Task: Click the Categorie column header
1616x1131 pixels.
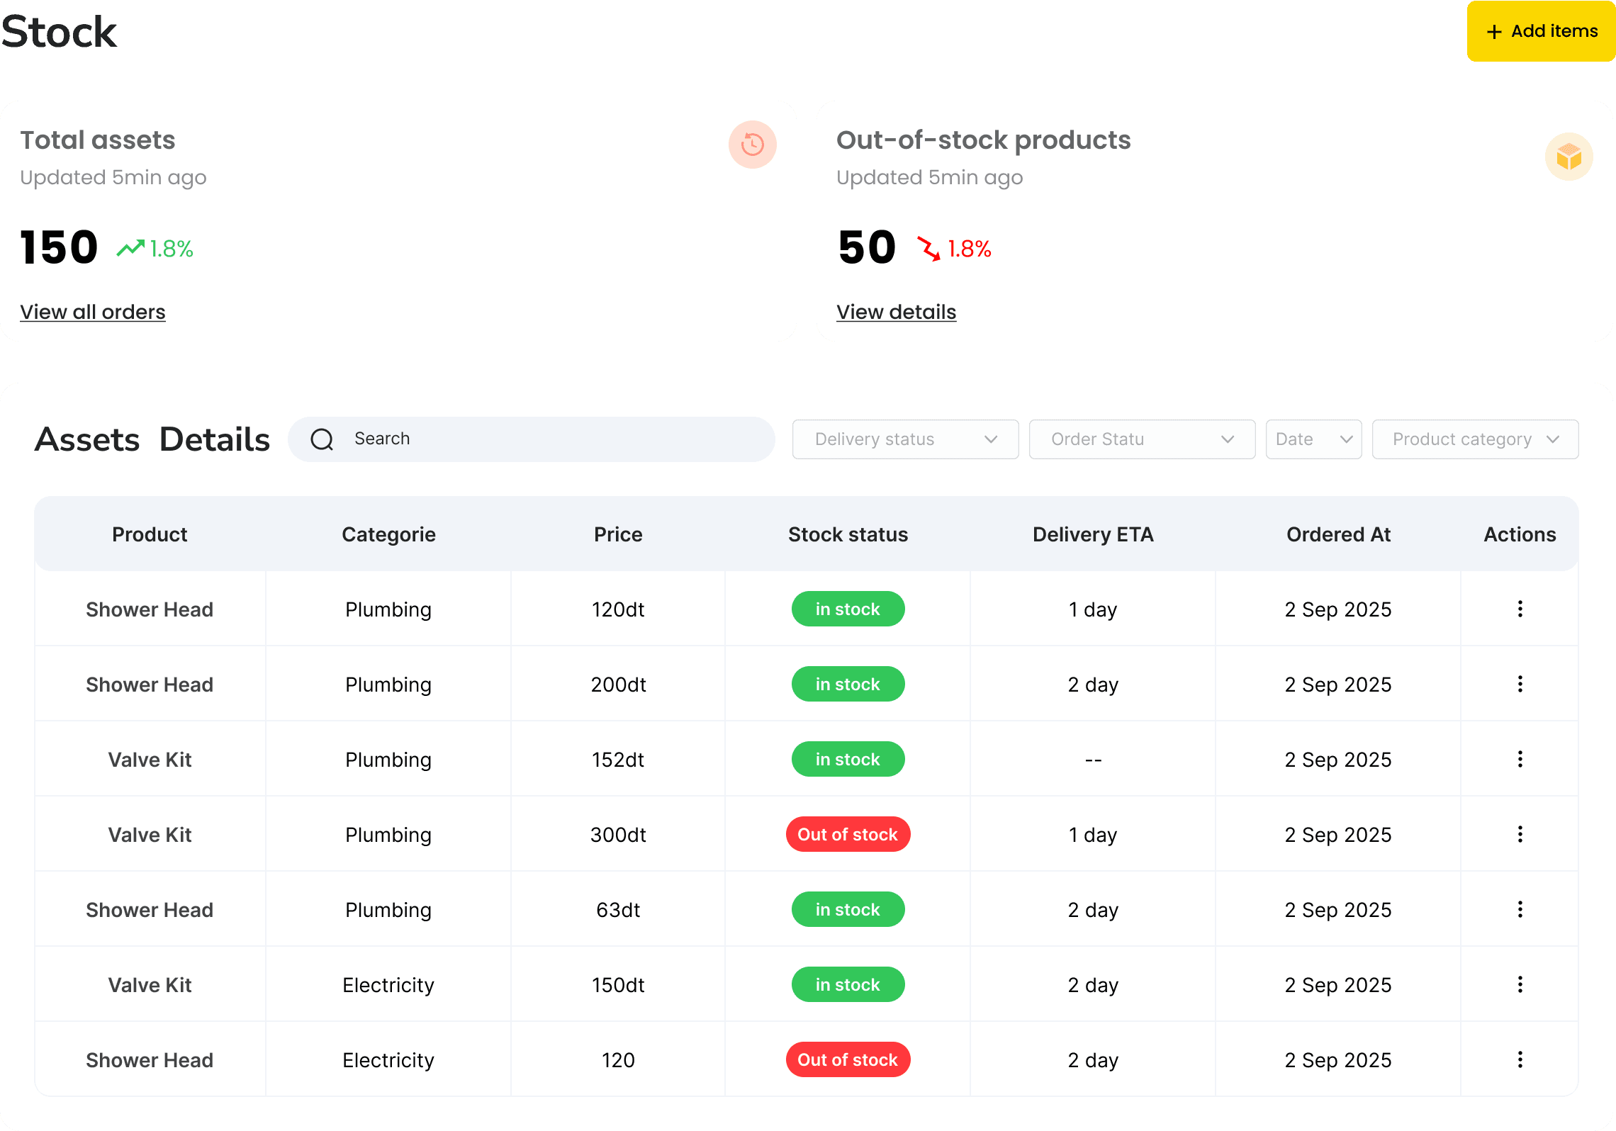Action: pos(388,534)
